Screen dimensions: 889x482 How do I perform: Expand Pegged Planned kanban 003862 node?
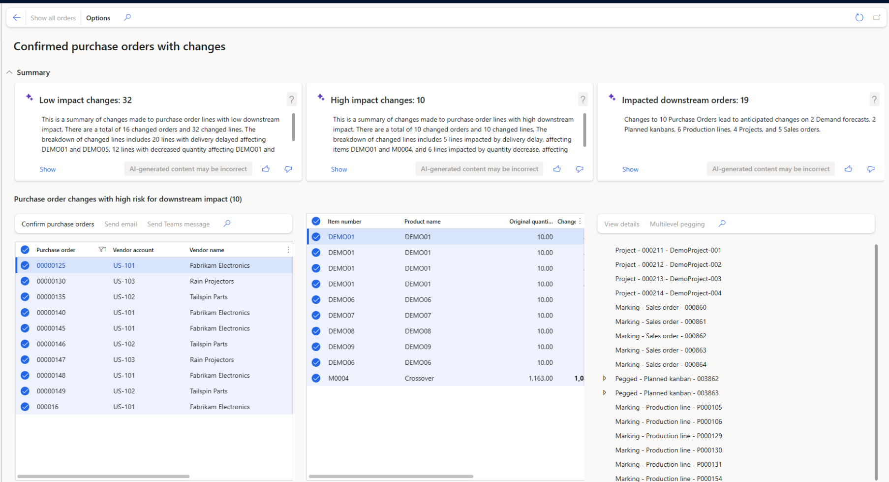tap(605, 379)
